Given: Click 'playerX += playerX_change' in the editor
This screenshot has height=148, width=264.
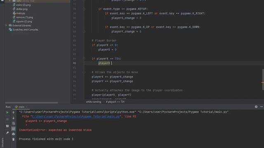Looking at the screenshot, I should coord(112,77).
